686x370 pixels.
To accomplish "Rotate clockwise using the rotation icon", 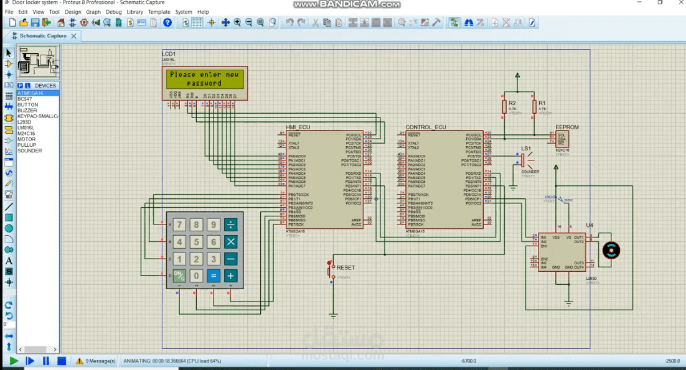I will (9, 305).
